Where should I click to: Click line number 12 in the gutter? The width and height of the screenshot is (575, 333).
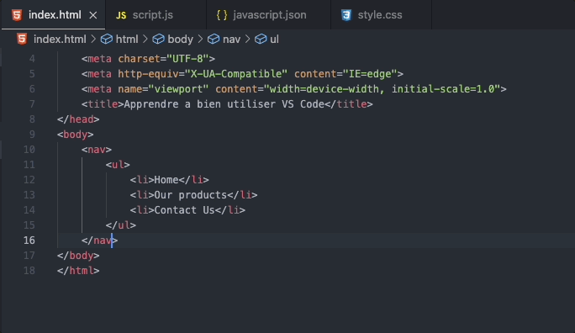tap(29, 180)
